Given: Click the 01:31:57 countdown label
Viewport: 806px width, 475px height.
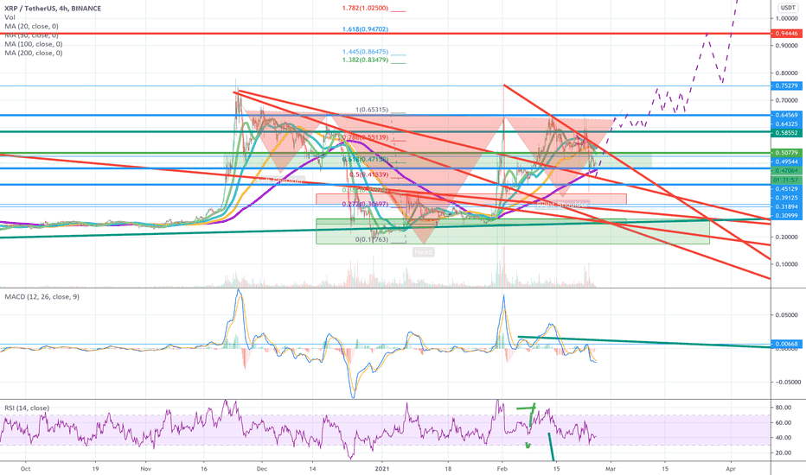Looking at the screenshot, I should tap(786, 180).
